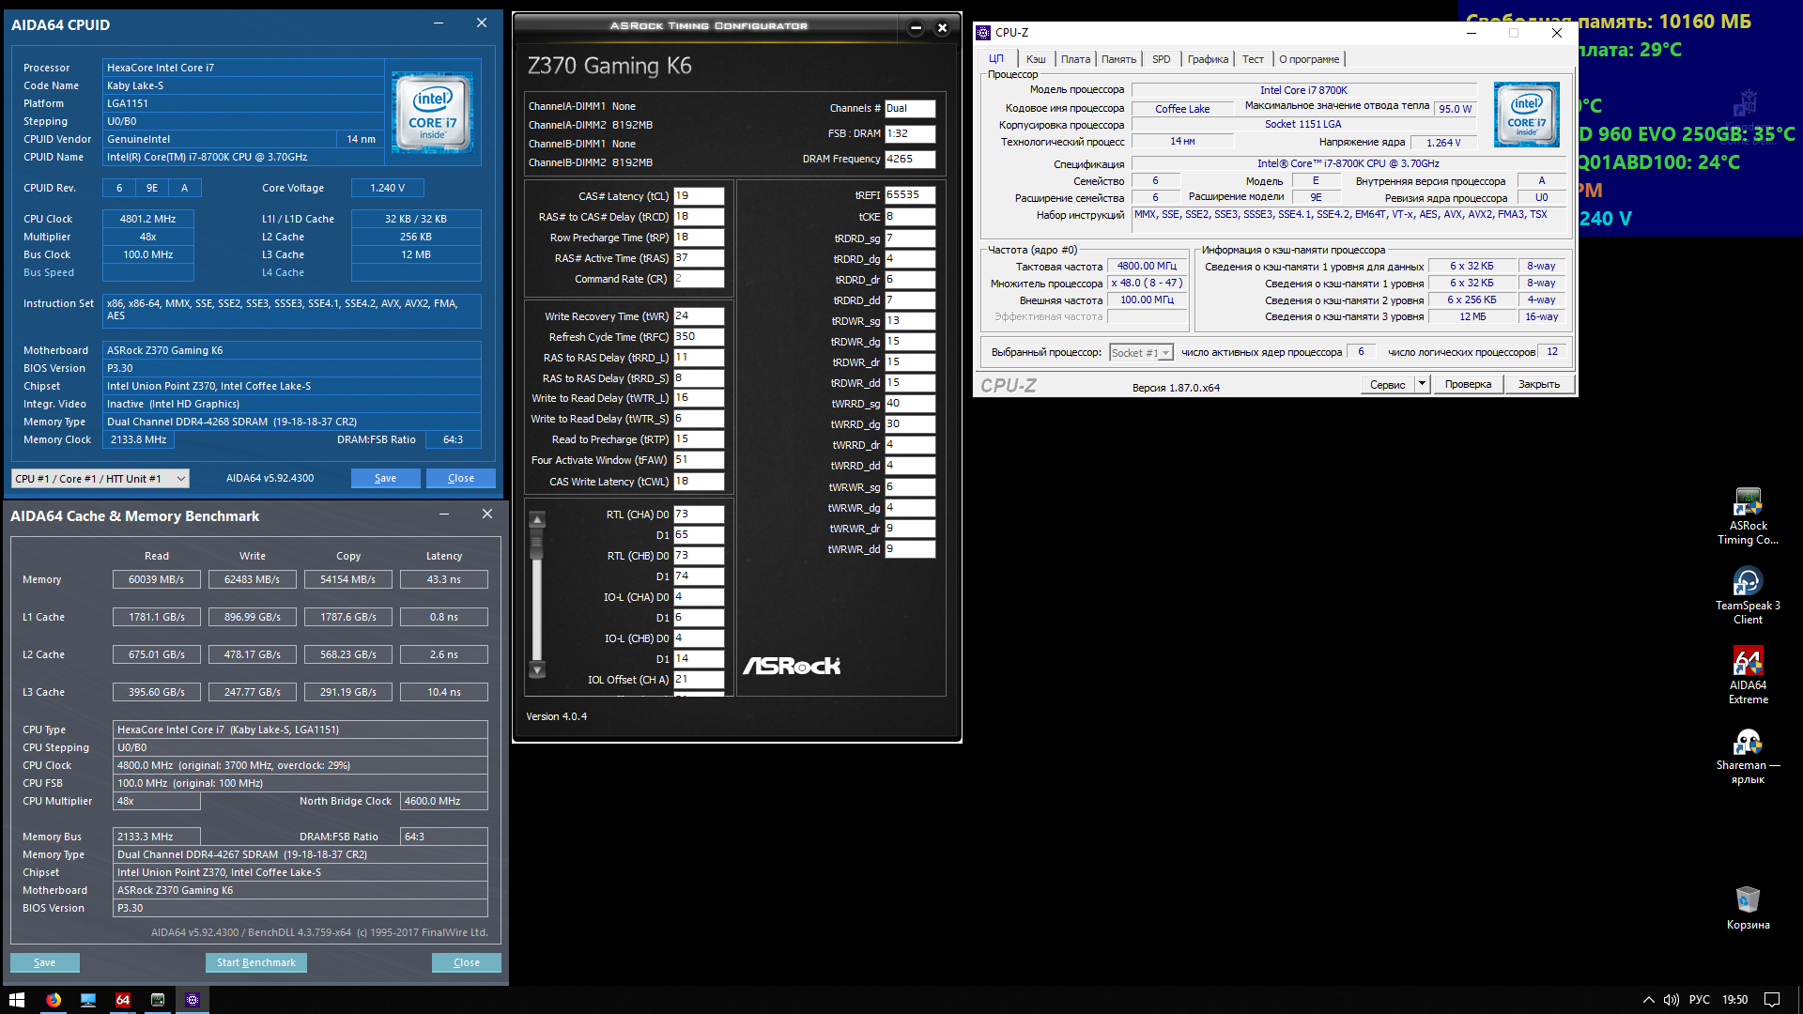Expand the Сервис button dropdown arrow
This screenshot has height=1014, width=1803.
[1422, 384]
